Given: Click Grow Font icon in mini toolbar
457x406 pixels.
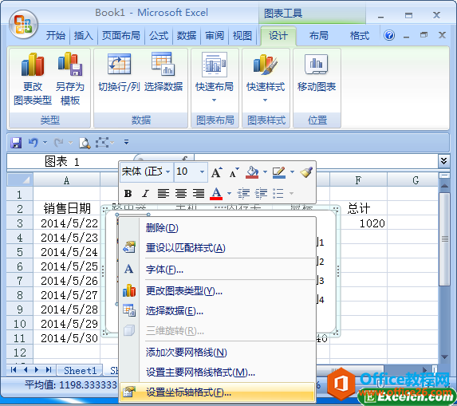Looking at the screenshot, I should pos(217,172).
